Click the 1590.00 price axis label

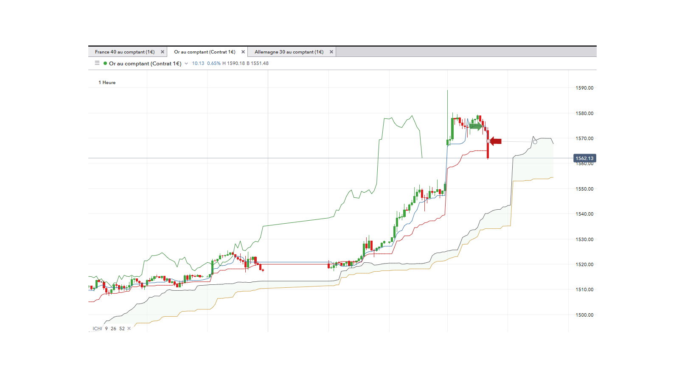pyautogui.click(x=584, y=88)
